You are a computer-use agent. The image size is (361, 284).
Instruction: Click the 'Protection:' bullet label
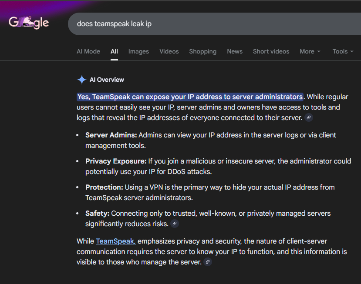point(105,187)
